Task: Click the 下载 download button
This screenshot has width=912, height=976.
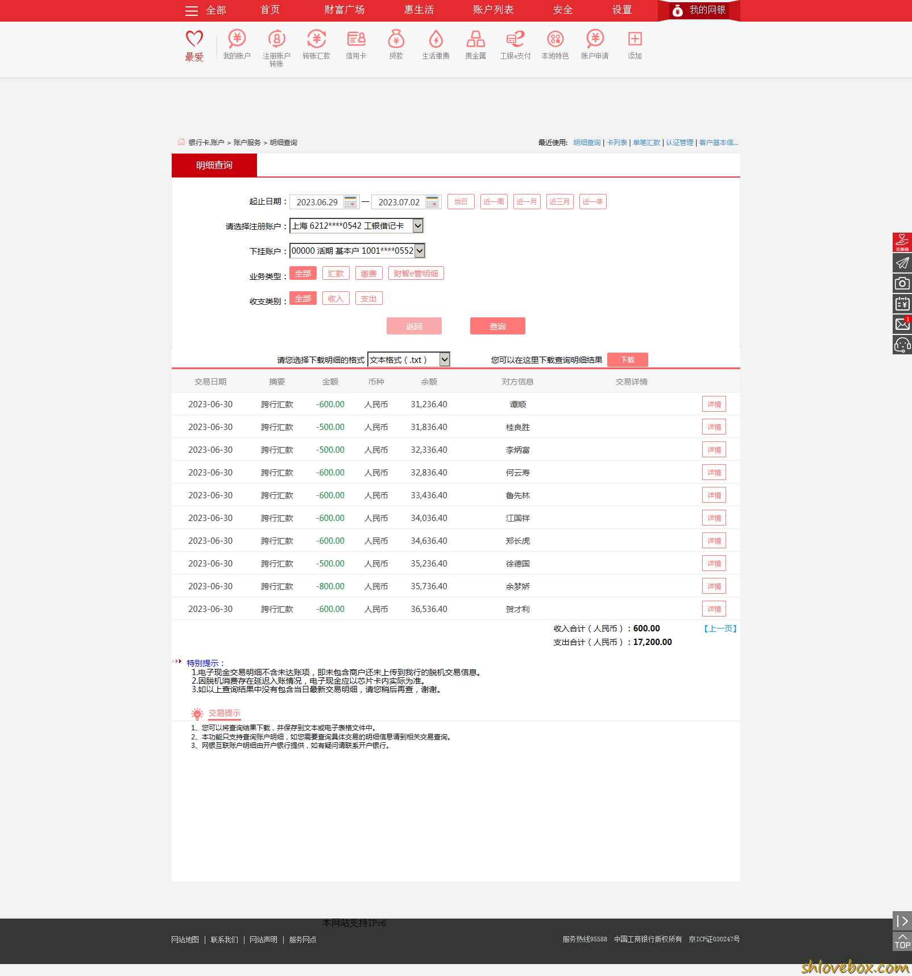Action: point(628,359)
